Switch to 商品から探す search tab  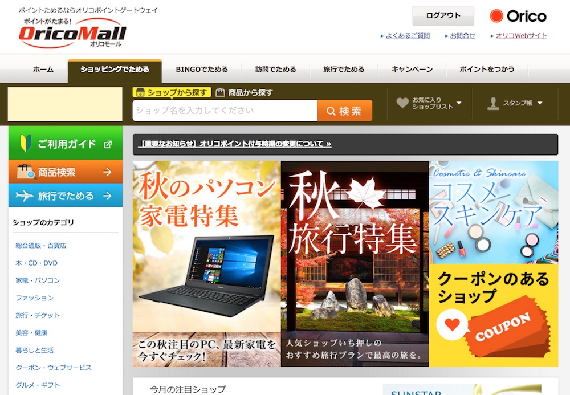coord(245,93)
